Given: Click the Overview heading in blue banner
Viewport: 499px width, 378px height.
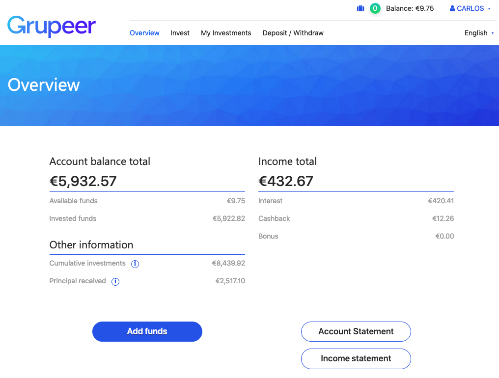Looking at the screenshot, I should 44,85.
